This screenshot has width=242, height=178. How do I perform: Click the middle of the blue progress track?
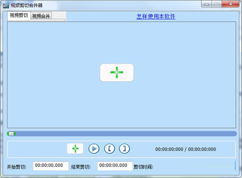[x=122, y=134]
